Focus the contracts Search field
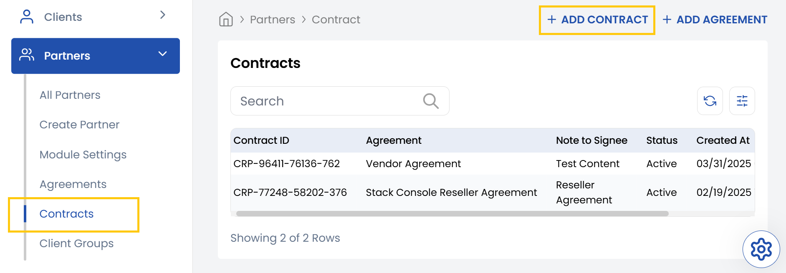Viewport: 786px width, 273px height. (326, 101)
